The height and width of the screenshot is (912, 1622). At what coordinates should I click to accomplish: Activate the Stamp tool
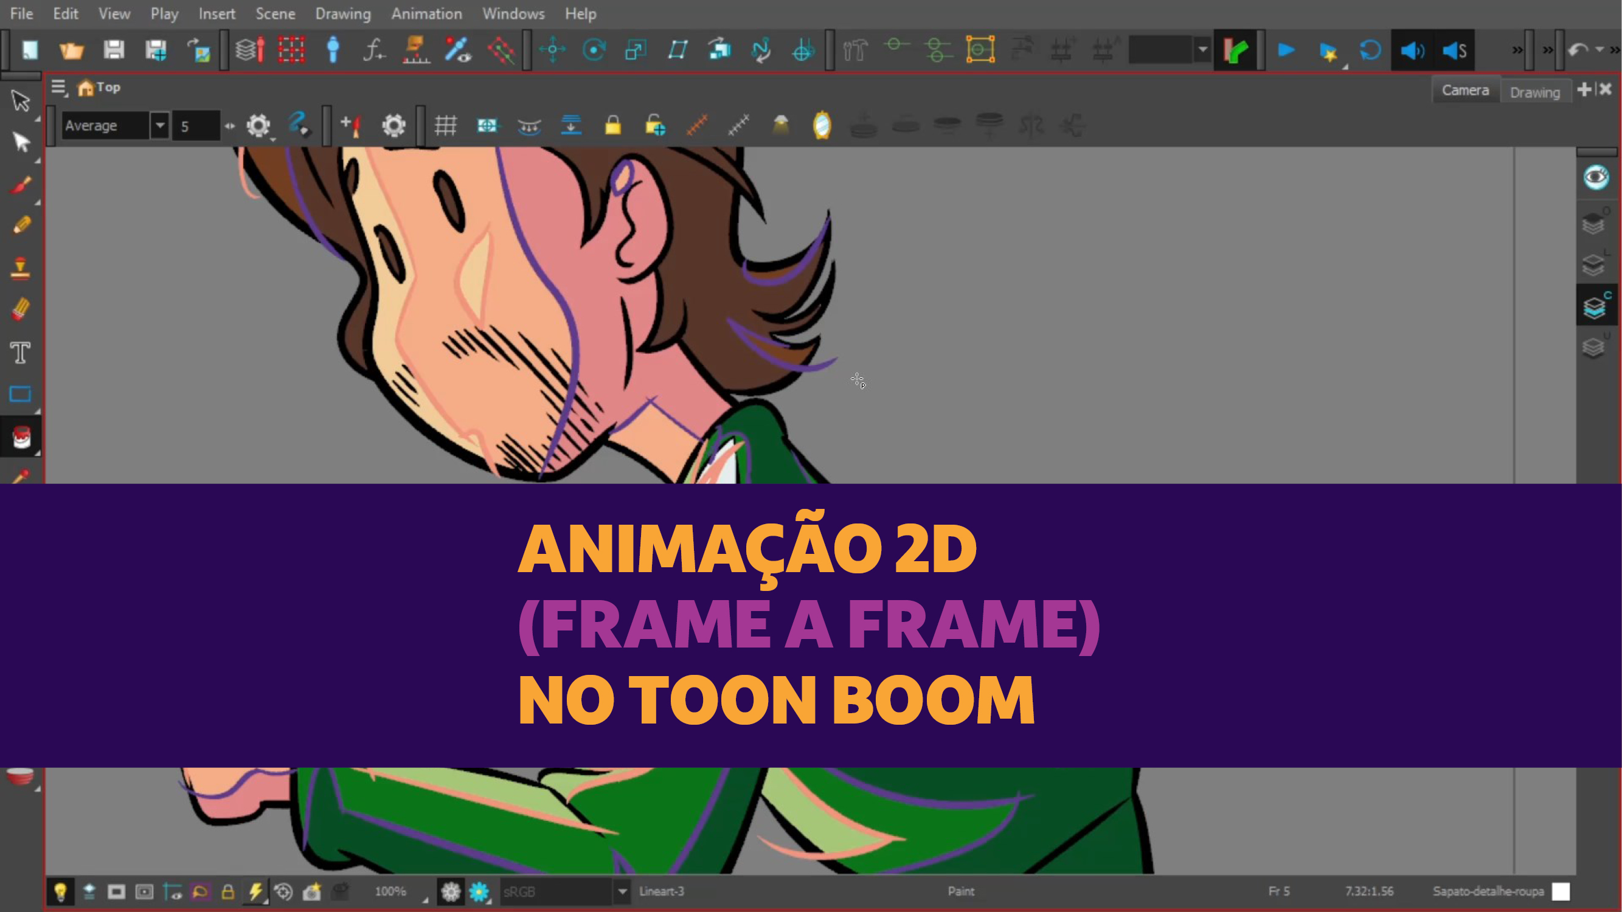[21, 266]
